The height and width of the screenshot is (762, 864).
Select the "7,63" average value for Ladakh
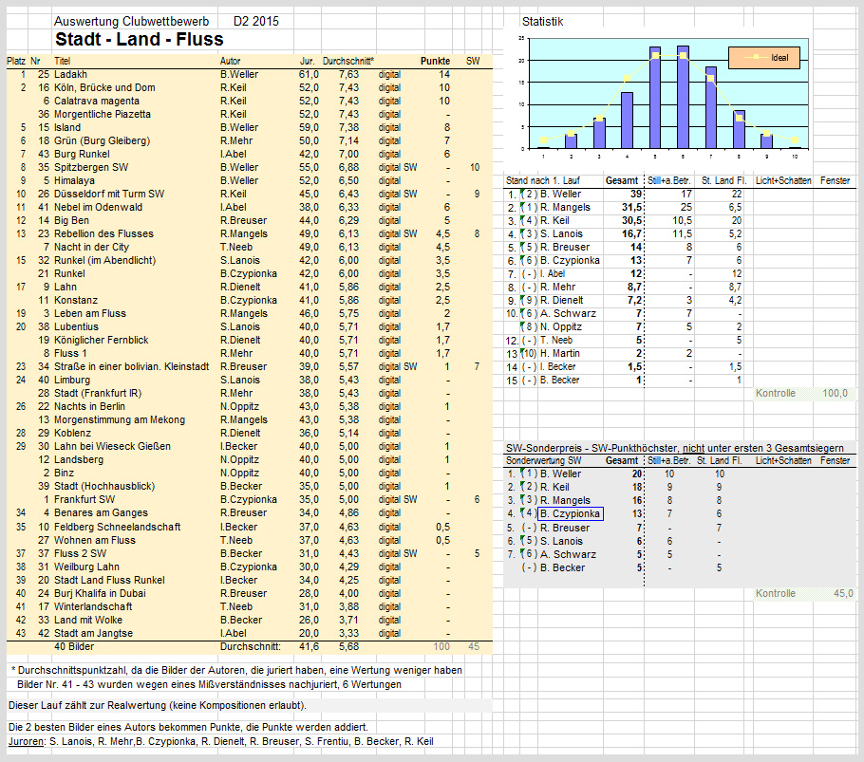click(x=348, y=74)
